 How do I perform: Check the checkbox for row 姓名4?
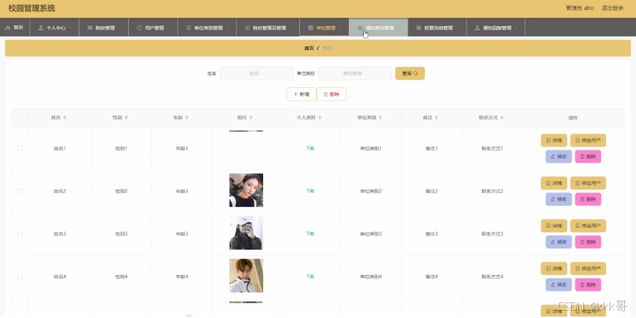20,277
